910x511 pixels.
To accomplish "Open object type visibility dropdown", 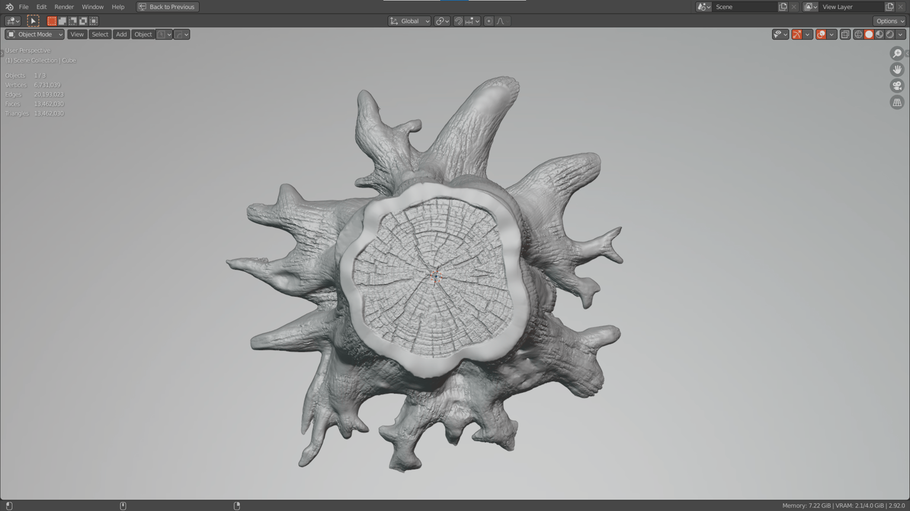I will [780, 34].
